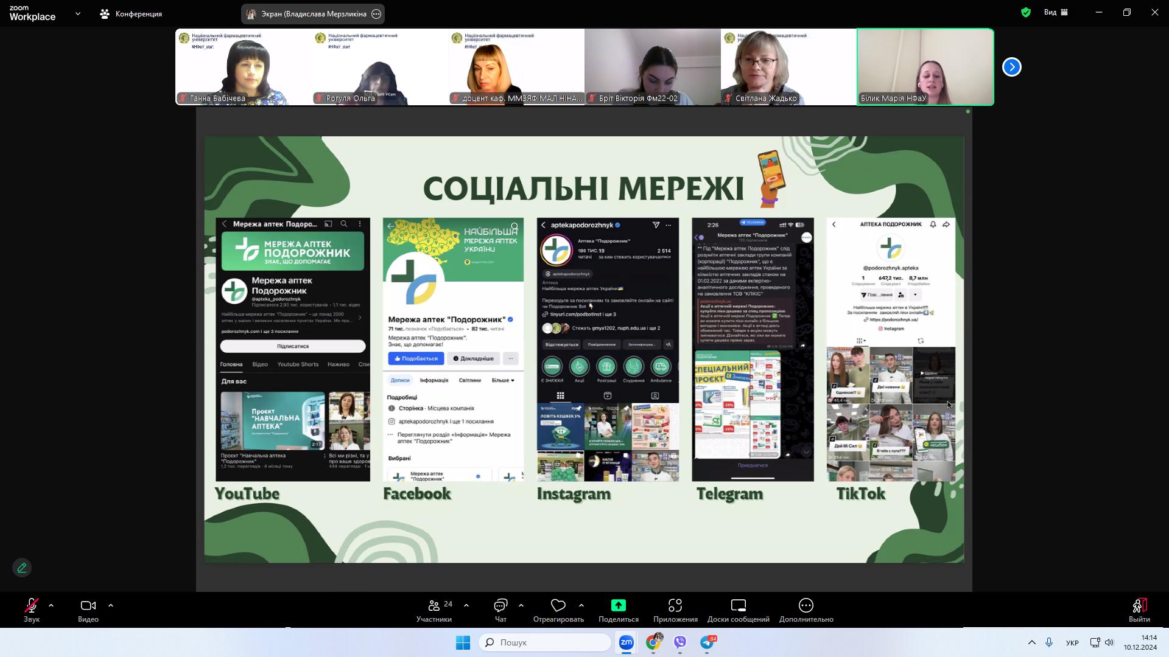Turn on camera with the Видео button
Image resolution: width=1169 pixels, height=657 pixels.
pyautogui.click(x=88, y=610)
